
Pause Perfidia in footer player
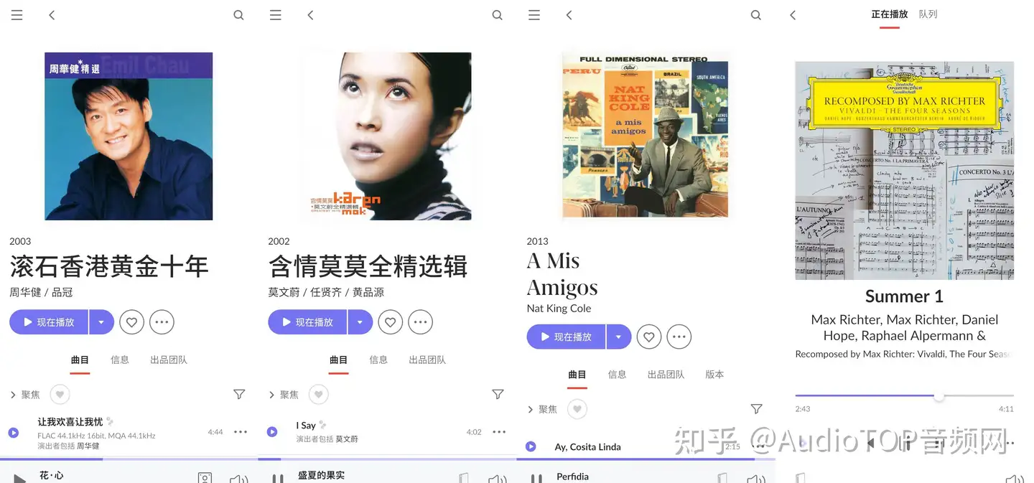coord(536,478)
